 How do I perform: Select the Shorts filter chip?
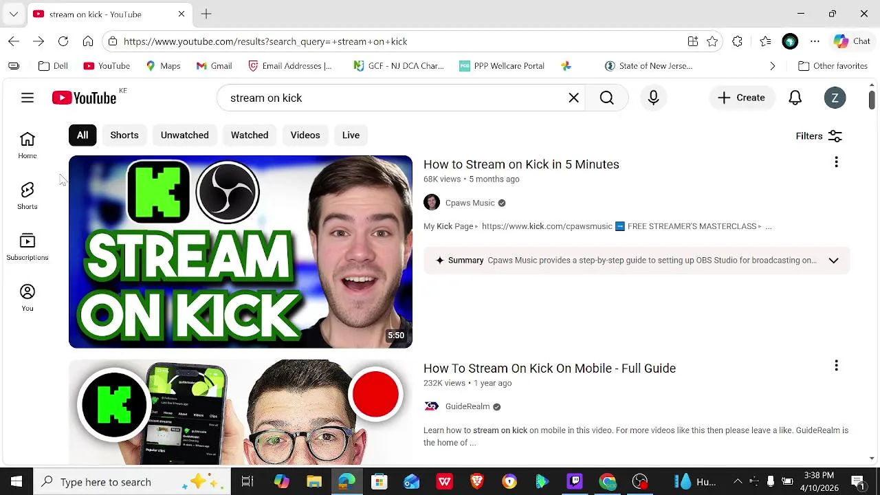(x=124, y=135)
